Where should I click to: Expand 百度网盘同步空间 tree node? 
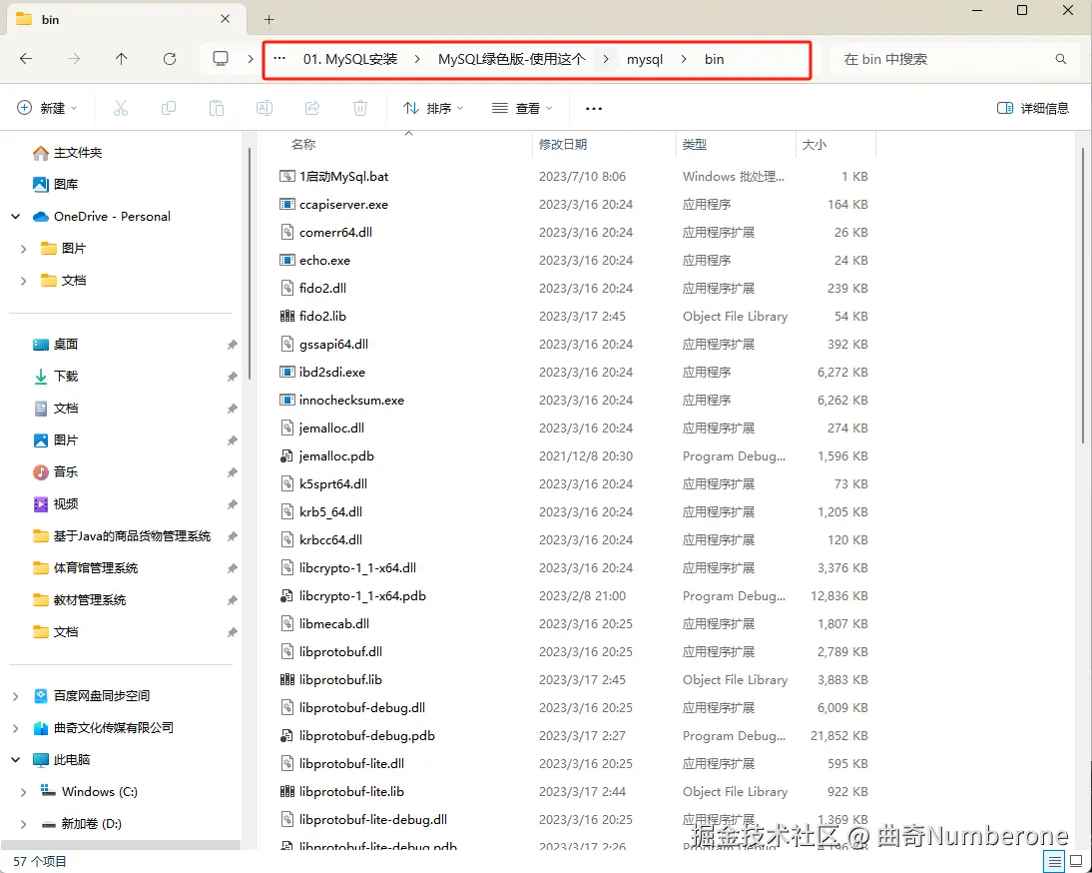coord(15,696)
